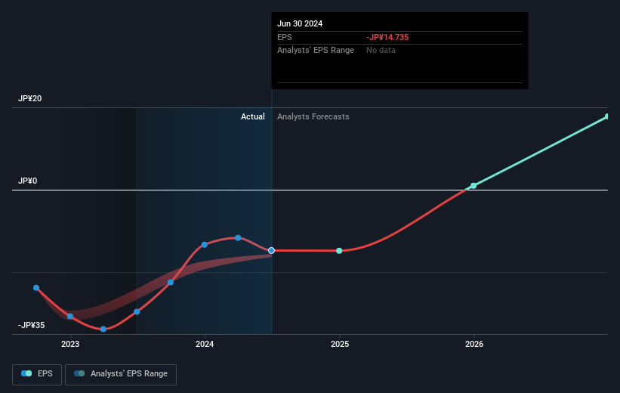Click the mid-2023 EPS point on shaded region edge
The height and width of the screenshot is (393, 620).
coord(137,312)
